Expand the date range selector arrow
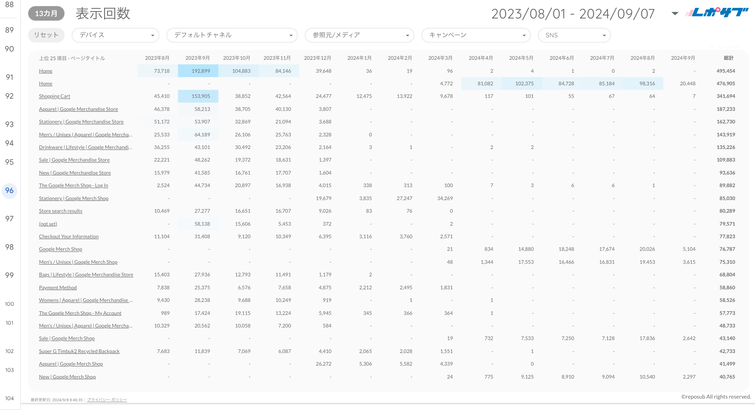 tap(674, 13)
